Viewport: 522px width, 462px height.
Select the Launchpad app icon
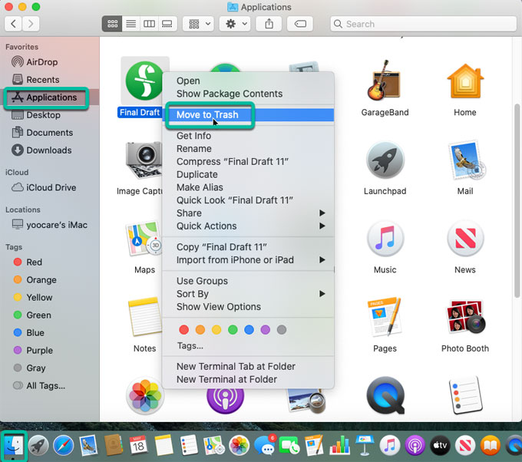pyautogui.click(x=385, y=160)
